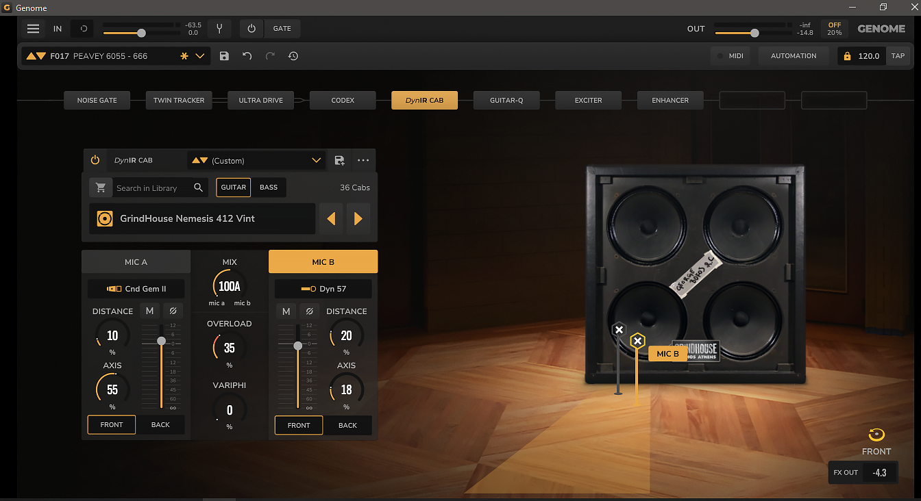Viewport: 921px width, 501px height.
Task: Toggle the tempo lock icon
Action: coord(847,56)
